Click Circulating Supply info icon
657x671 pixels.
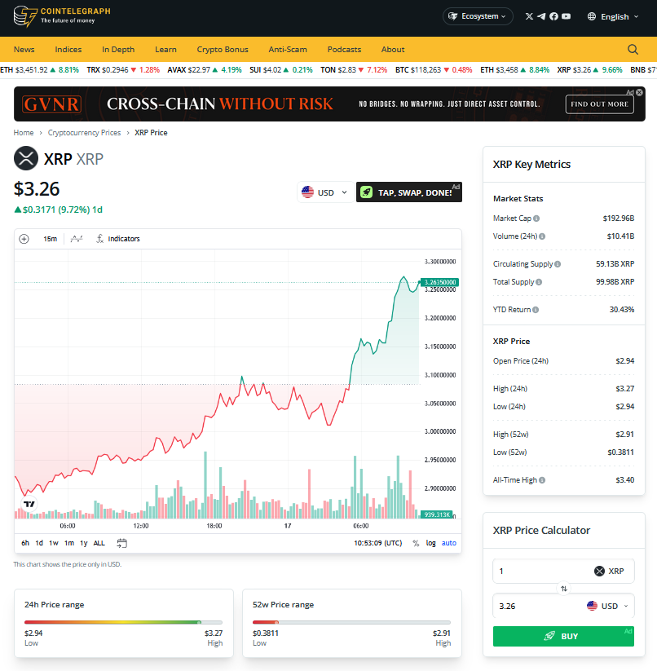point(558,264)
